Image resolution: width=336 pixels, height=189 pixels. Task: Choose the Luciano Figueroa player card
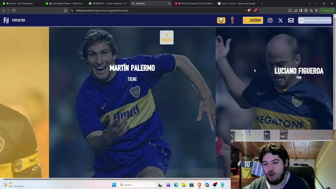click(x=274, y=79)
